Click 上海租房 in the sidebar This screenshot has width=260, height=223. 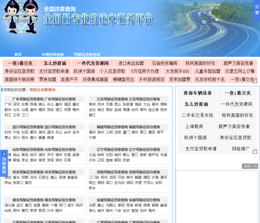194,126
